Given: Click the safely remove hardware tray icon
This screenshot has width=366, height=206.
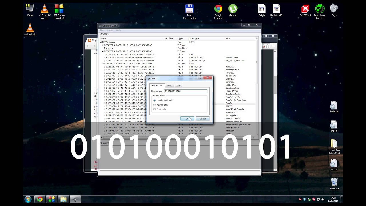Looking at the screenshot, I should tap(309, 199).
